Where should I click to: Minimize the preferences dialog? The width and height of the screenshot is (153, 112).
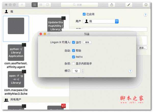(45, 34)
